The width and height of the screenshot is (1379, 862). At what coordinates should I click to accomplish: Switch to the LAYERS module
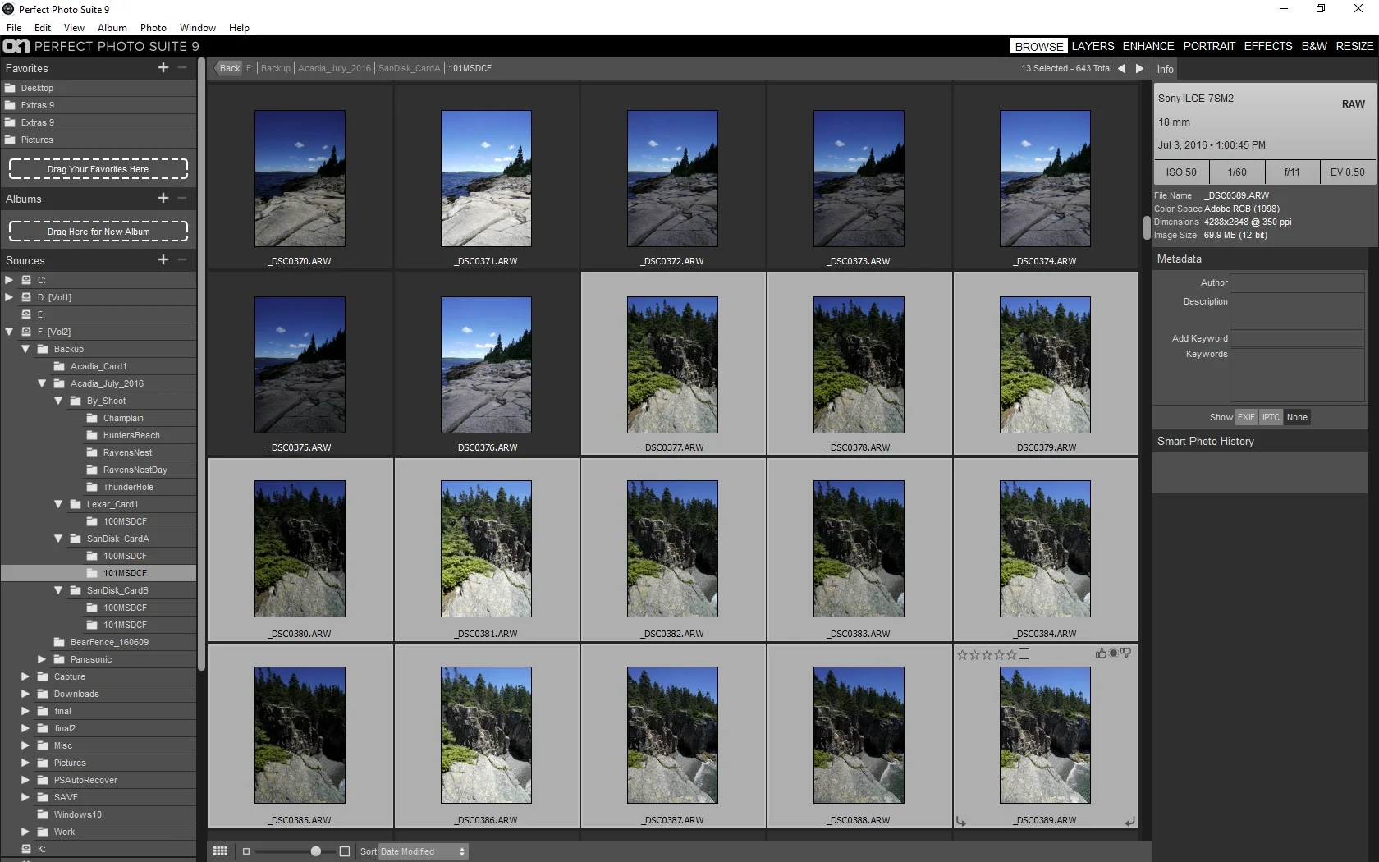coord(1093,46)
